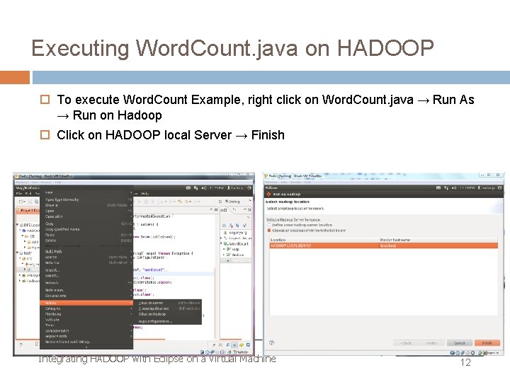Expand the Team submenu arrow

click(131, 325)
